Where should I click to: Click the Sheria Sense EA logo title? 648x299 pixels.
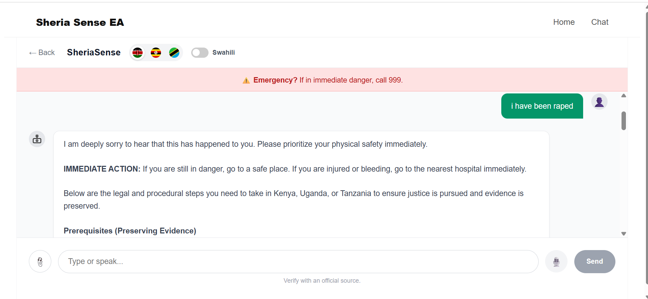(80, 22)
